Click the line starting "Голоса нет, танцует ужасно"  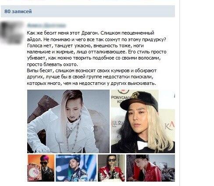point(86,46)
